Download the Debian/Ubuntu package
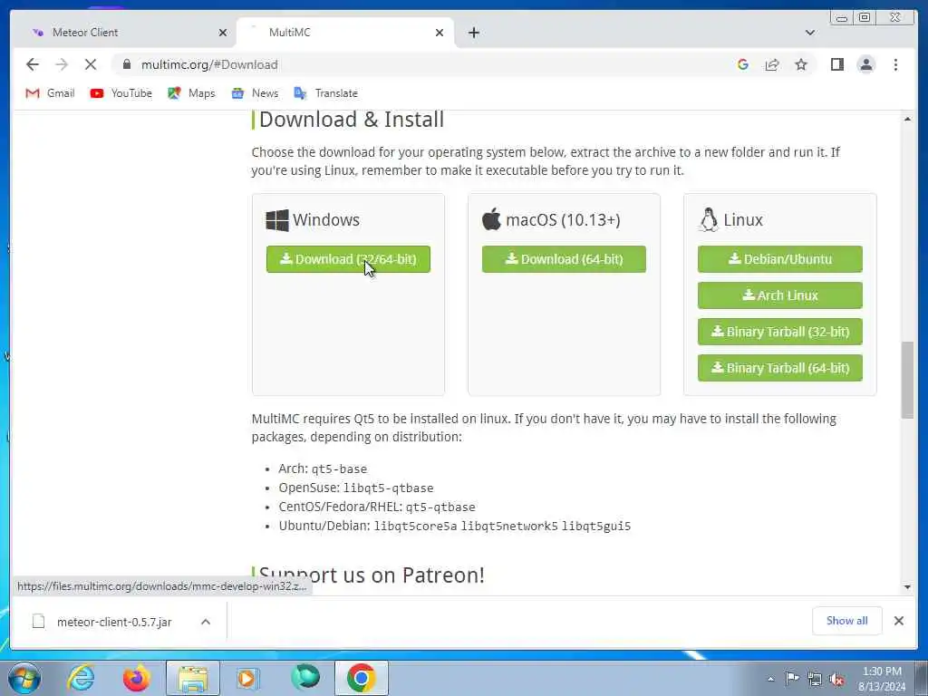The image size is (928, 696). click(x=779, y=259)
